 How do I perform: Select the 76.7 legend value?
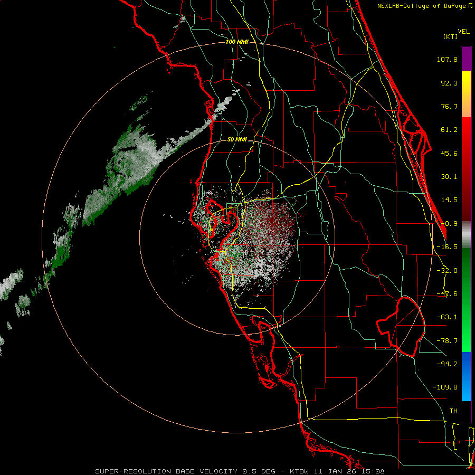click(449, 106)
